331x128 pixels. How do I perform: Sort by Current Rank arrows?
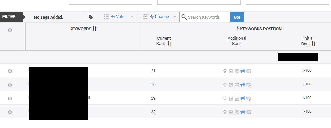pyautogui.click(x=170, y=44)
